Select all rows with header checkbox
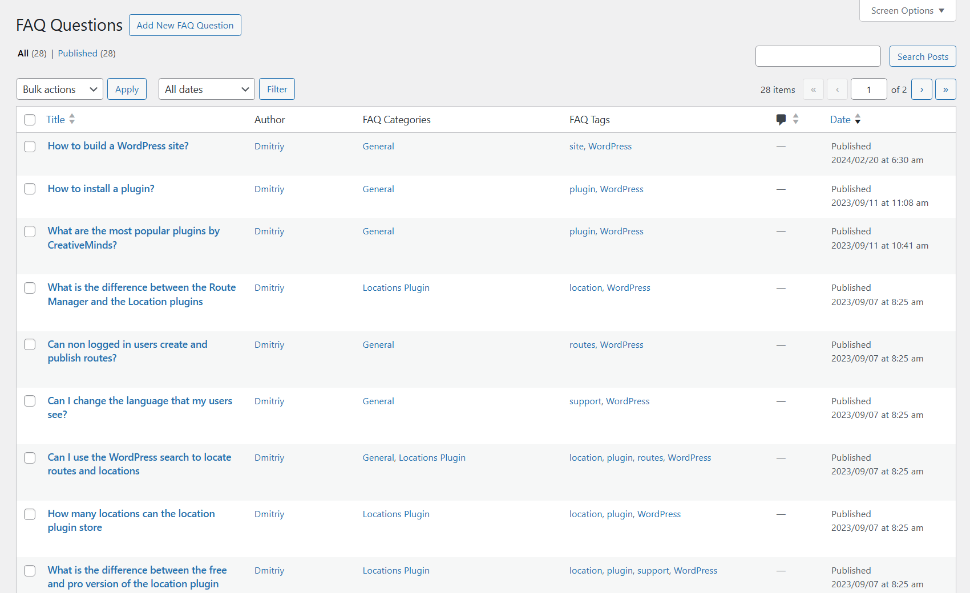970x593 pixels. (30, 120)
